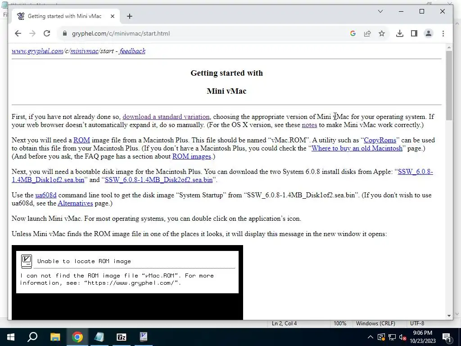Viewport: 461px width, 346px height.
Task: Open the tab search chevron
Action: pos(380,11)
